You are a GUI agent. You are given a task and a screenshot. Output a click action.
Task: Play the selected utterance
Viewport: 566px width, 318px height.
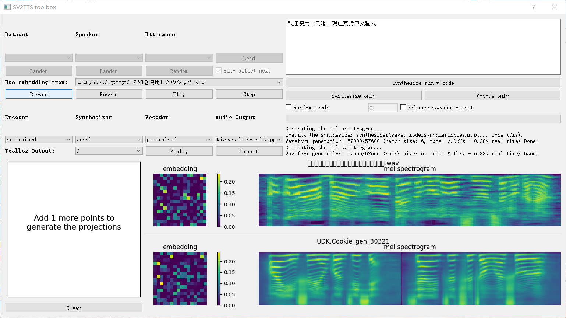[179, 94]
